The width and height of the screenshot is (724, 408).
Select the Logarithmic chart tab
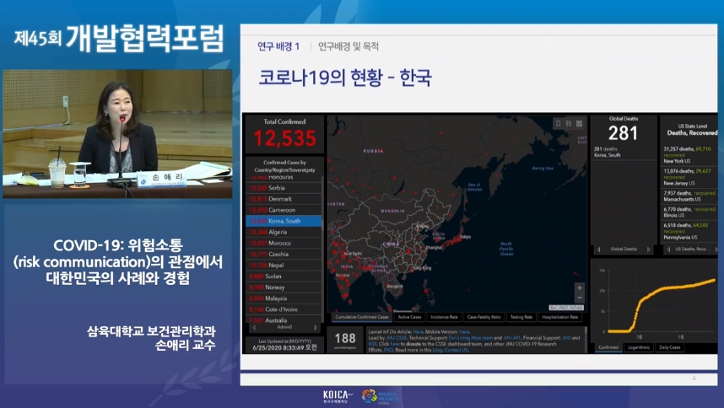tap(639, 347)
